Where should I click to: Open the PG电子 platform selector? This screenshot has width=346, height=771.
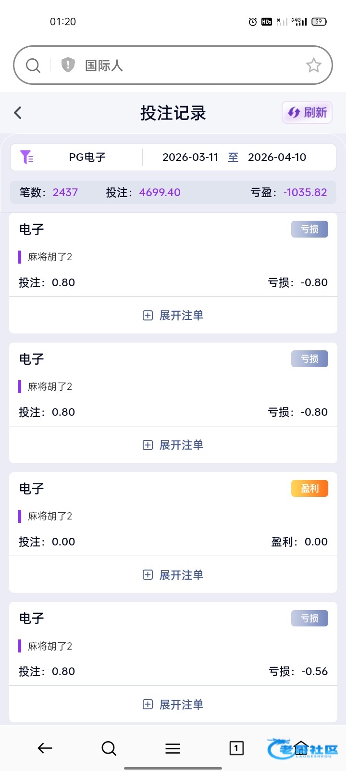point(87,157)
